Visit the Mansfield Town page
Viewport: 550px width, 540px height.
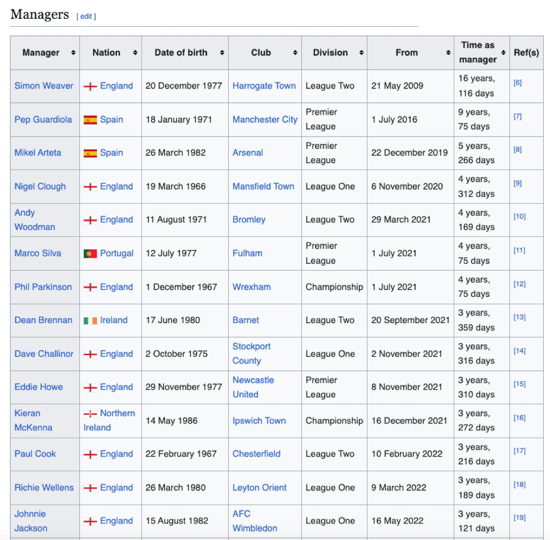click(264, 187)
